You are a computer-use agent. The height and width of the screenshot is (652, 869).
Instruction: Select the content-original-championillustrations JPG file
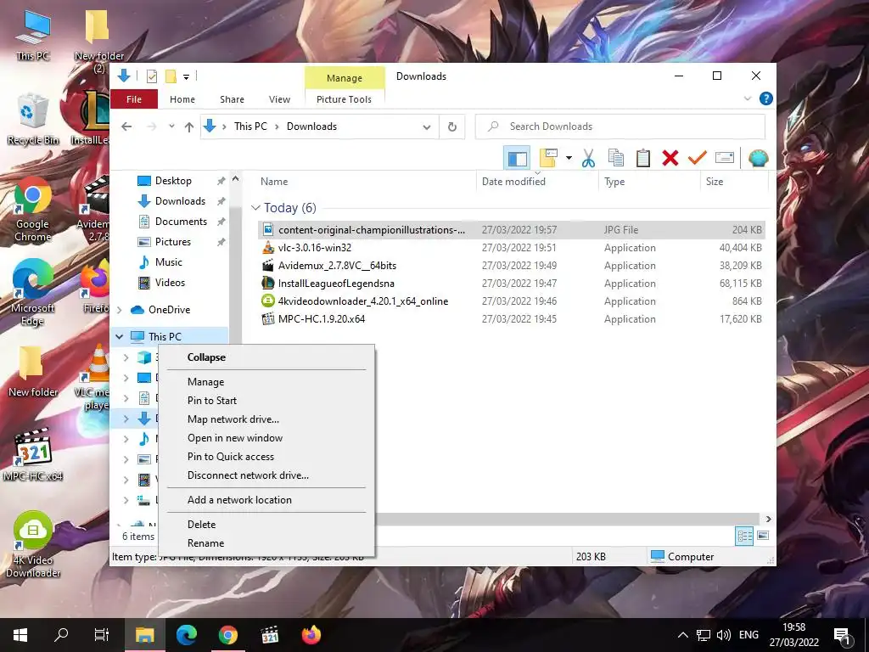(511, 230)
